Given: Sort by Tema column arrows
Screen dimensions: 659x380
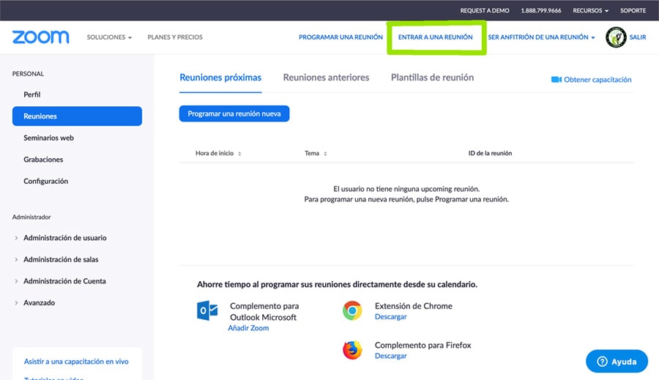Looking at the screenshot, I should [x=325, y=154].
